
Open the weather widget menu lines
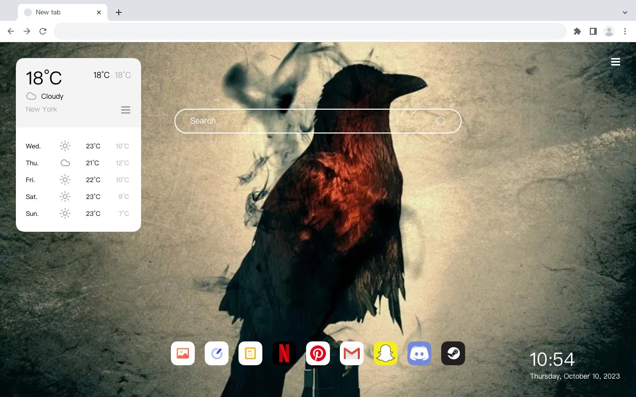[x=126, y=110]
